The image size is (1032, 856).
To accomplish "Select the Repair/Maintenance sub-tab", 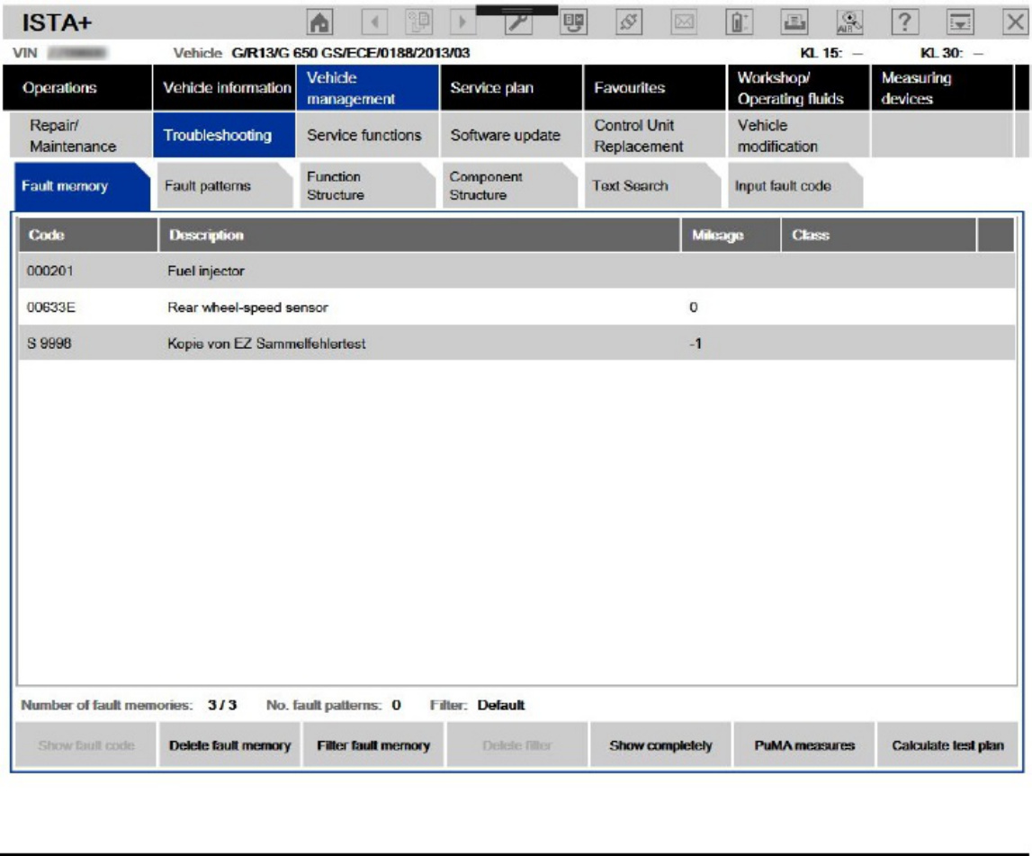I will click(81, 135).
